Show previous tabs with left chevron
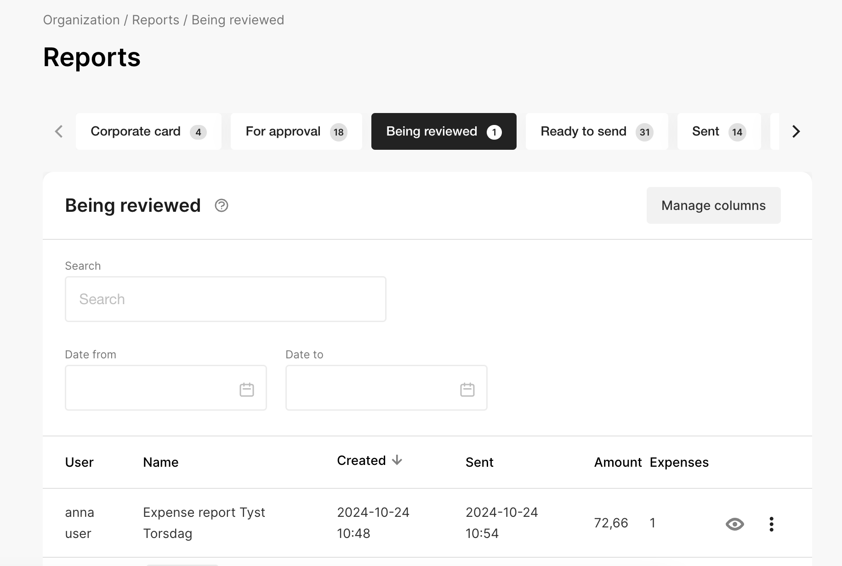 tap(59, 131)
